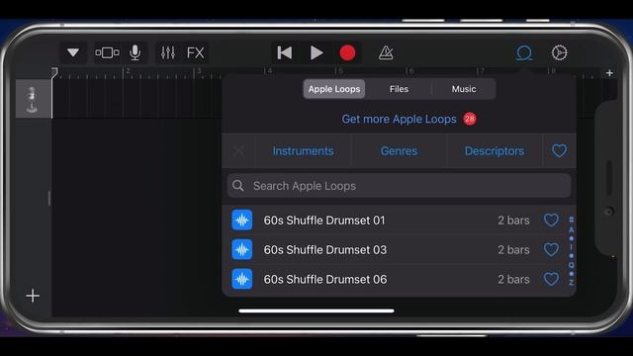
Task: Select loop name 60s Shuffle Drumset 01
Action: tap(324, 221)
